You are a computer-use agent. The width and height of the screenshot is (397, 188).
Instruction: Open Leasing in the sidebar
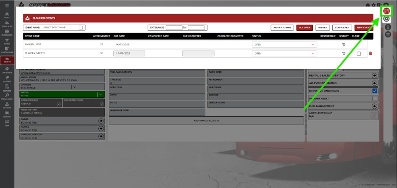(7, 79)
